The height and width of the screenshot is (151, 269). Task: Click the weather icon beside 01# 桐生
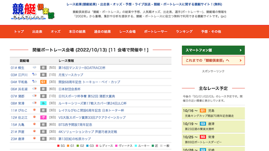point(34,68)
